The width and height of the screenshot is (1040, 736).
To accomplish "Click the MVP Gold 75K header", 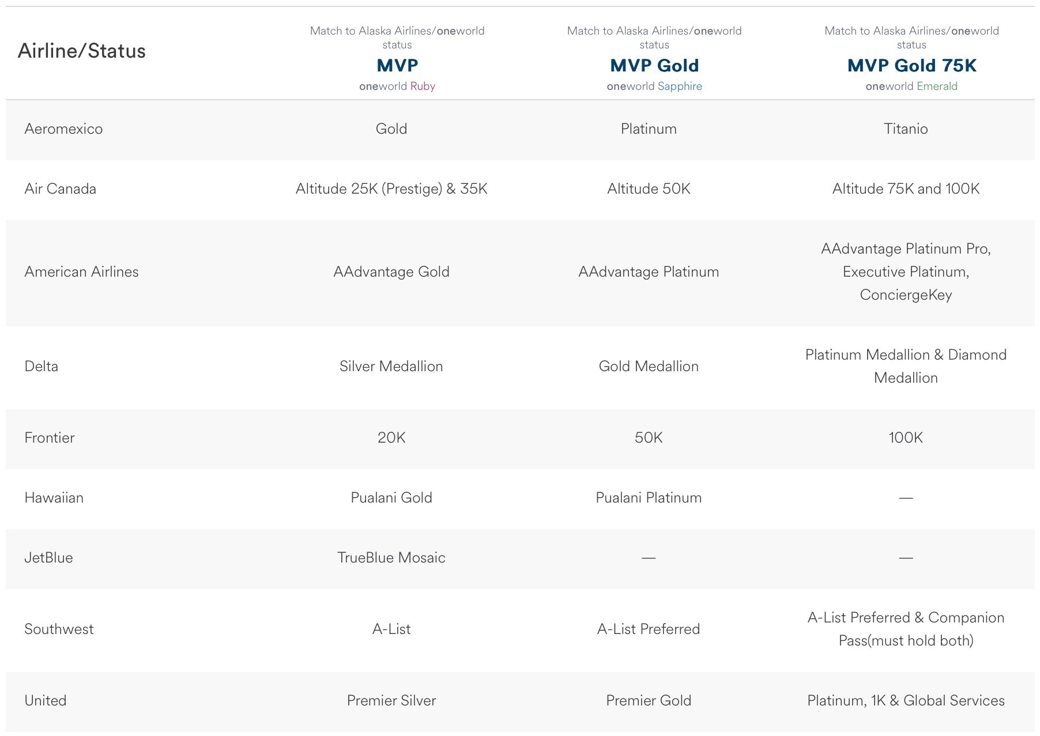I will point(911,66).
